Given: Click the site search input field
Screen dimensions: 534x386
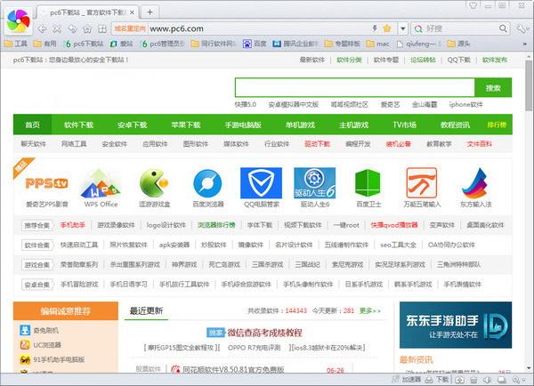Looking at the screenshot, I should (x=354, y=88).
